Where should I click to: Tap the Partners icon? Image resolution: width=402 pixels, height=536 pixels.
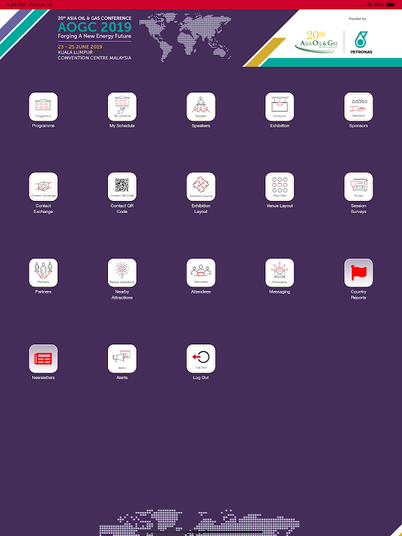pyautogui.click(x=43, y=273)
